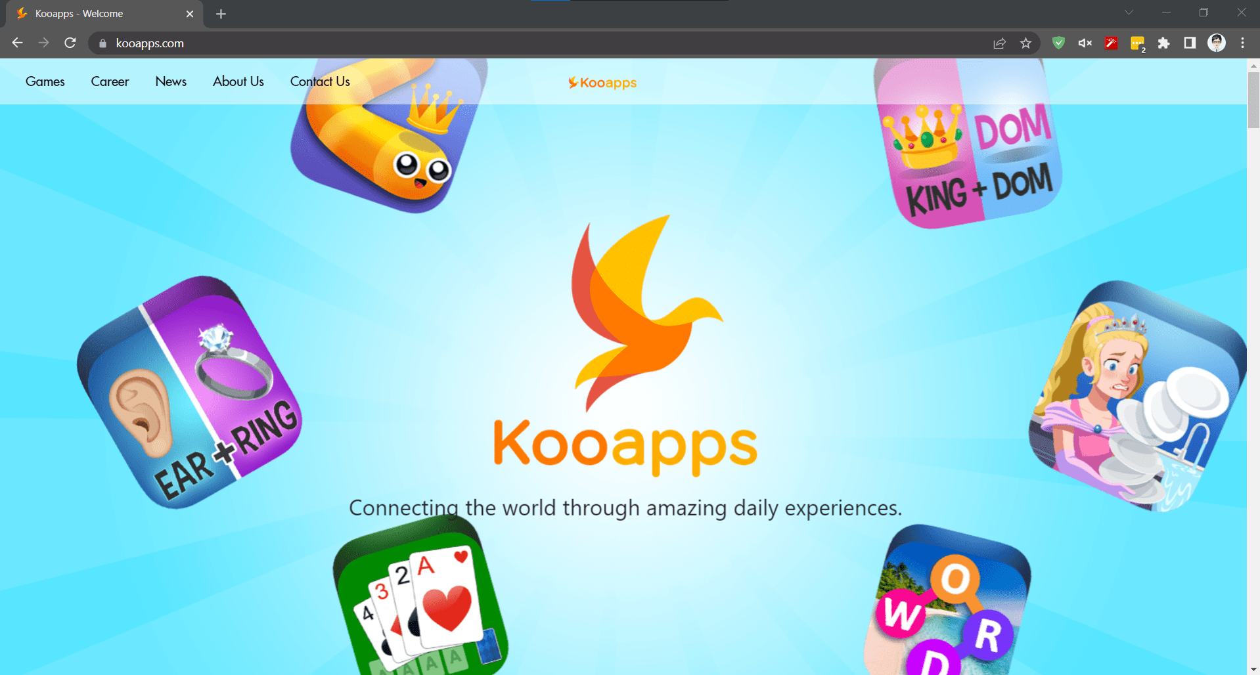This screenshot has height=675, width=1260.
Task: Minimize the Chrome window
Action: coord(1166,12)
